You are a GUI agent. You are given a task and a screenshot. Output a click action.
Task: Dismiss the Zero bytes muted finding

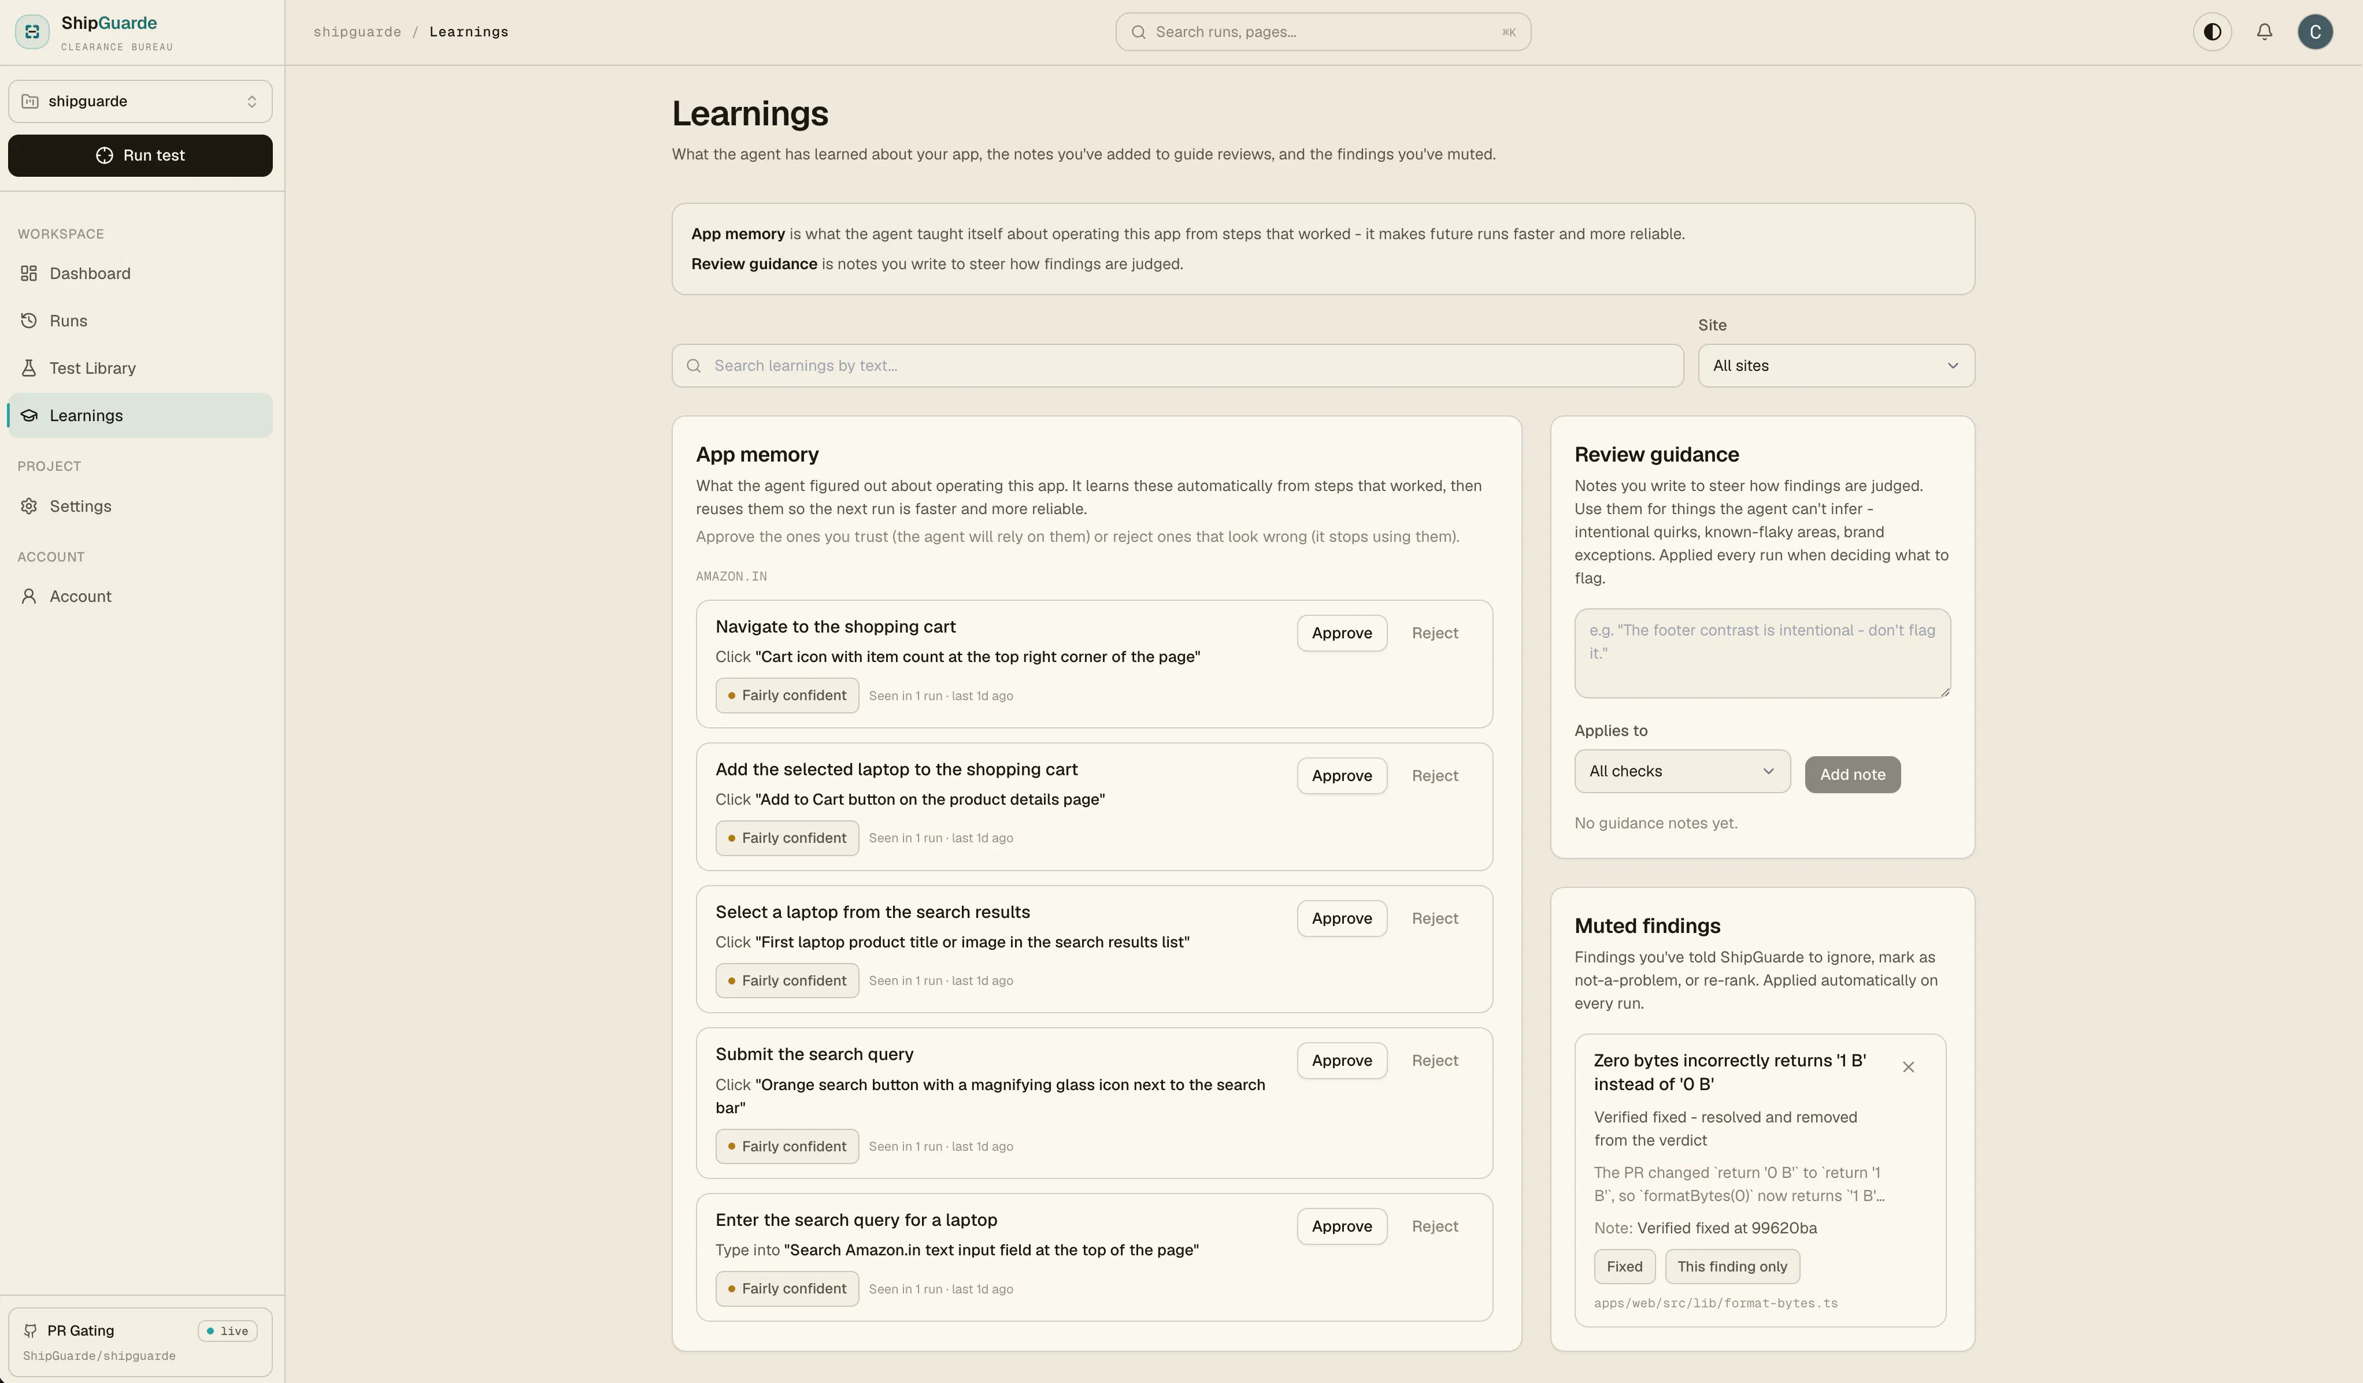(x=1908, y=1067)
